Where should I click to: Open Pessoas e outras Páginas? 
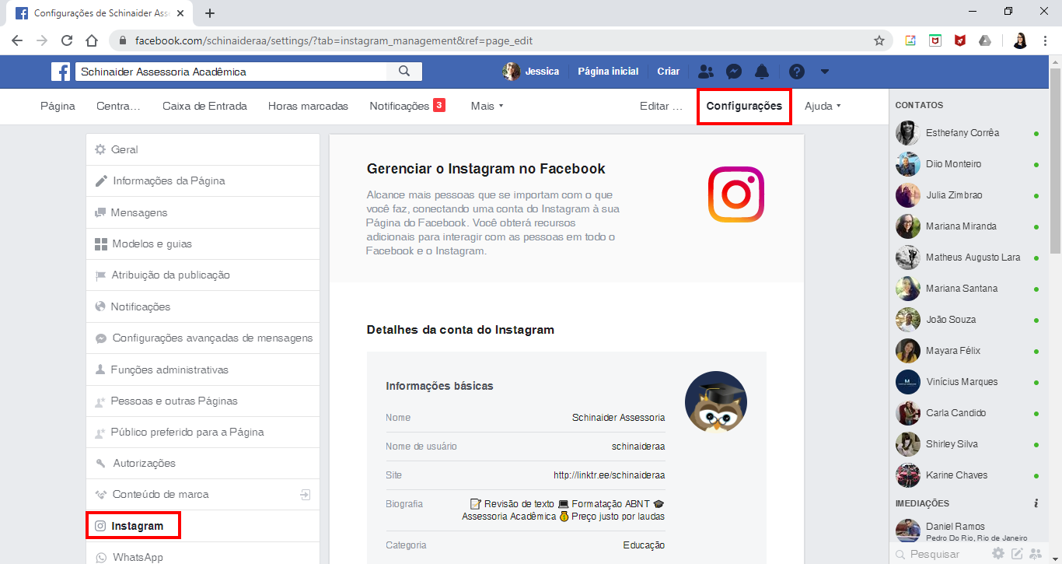point(203,401)
